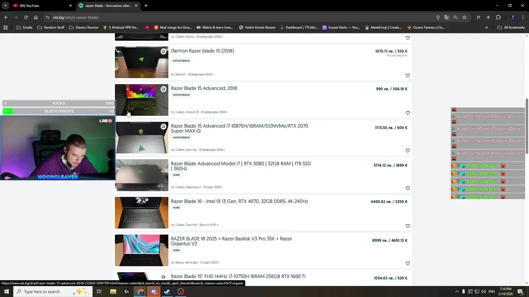Click the Razer Blade 15 Advanced 2018 thumbnail
The width and height of the screenshot is (529, 297).
pyautogui.click(x=141, y=100)
